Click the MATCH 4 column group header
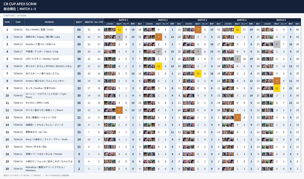Image resolution: width=304 pixels, height=179 pixels. pos(242,20)
